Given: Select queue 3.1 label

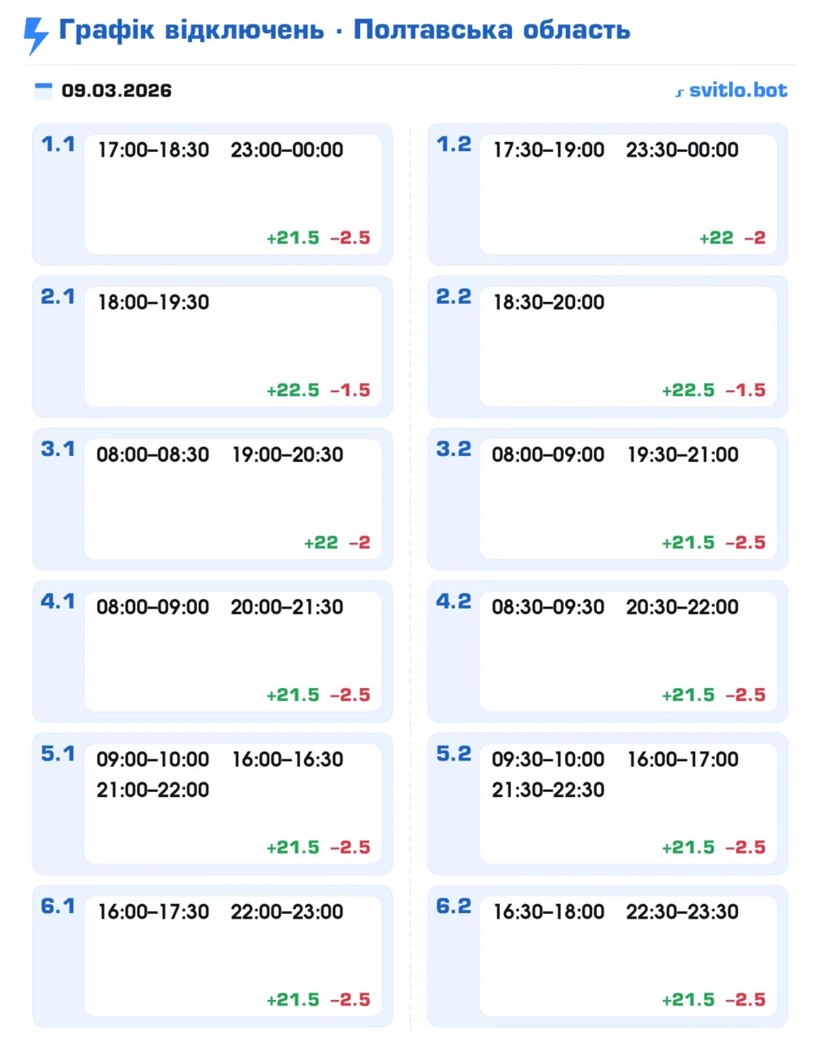Looking at the screenshot, I should pyautogui.click(x=58, y=449).
